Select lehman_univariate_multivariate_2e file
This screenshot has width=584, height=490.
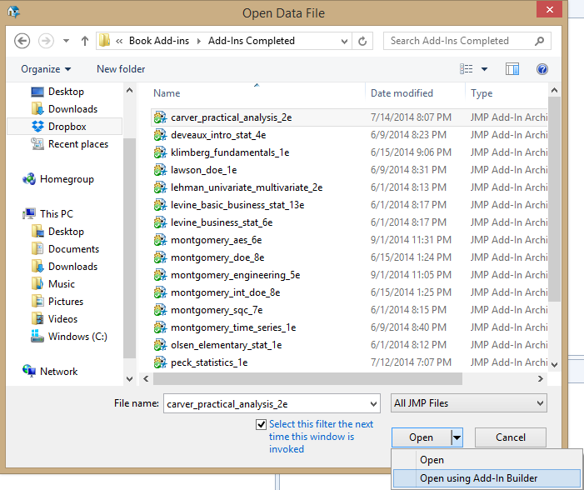(247, 187)
